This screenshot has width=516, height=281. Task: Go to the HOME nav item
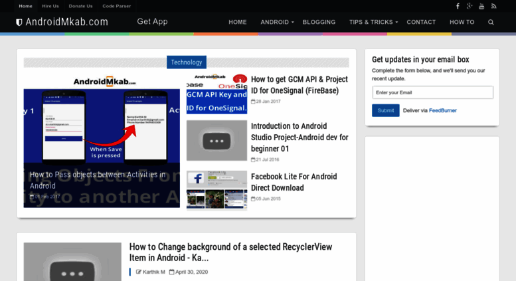click(238, 22)
